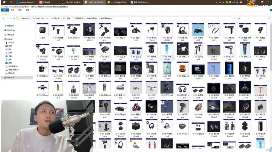Viewport: 272px width, 152px height.
Task: Click the Back navigation arrow
Action: pos(3,18)
